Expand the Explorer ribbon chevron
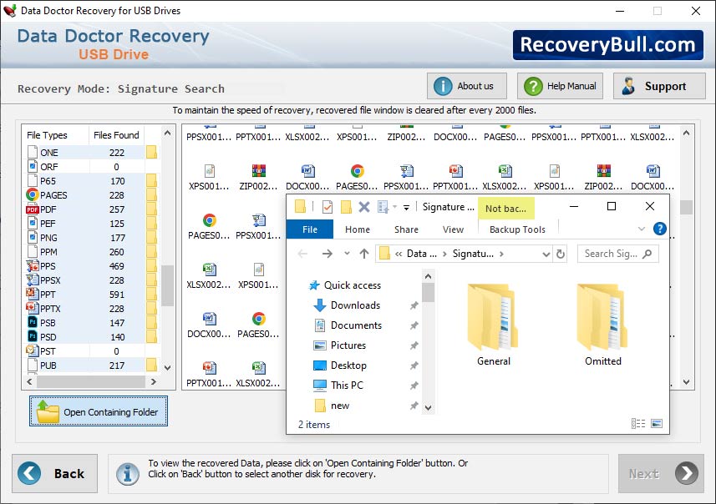Viewport: 716px width, 504px height. (642, 229)
